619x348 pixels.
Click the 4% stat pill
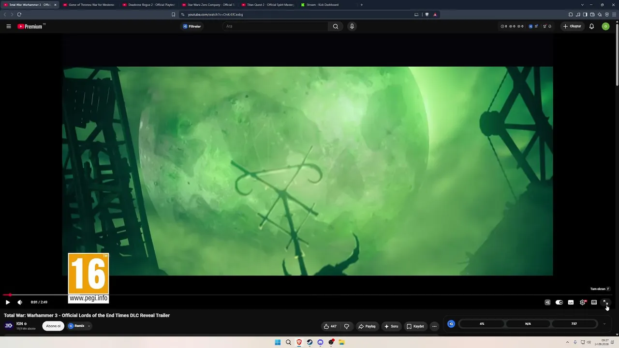(x=482, y=324)
